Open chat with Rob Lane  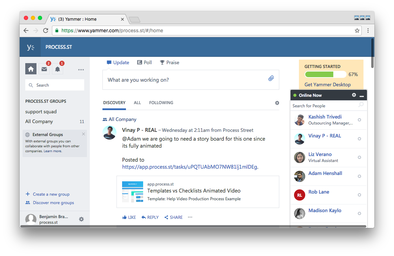328,195
